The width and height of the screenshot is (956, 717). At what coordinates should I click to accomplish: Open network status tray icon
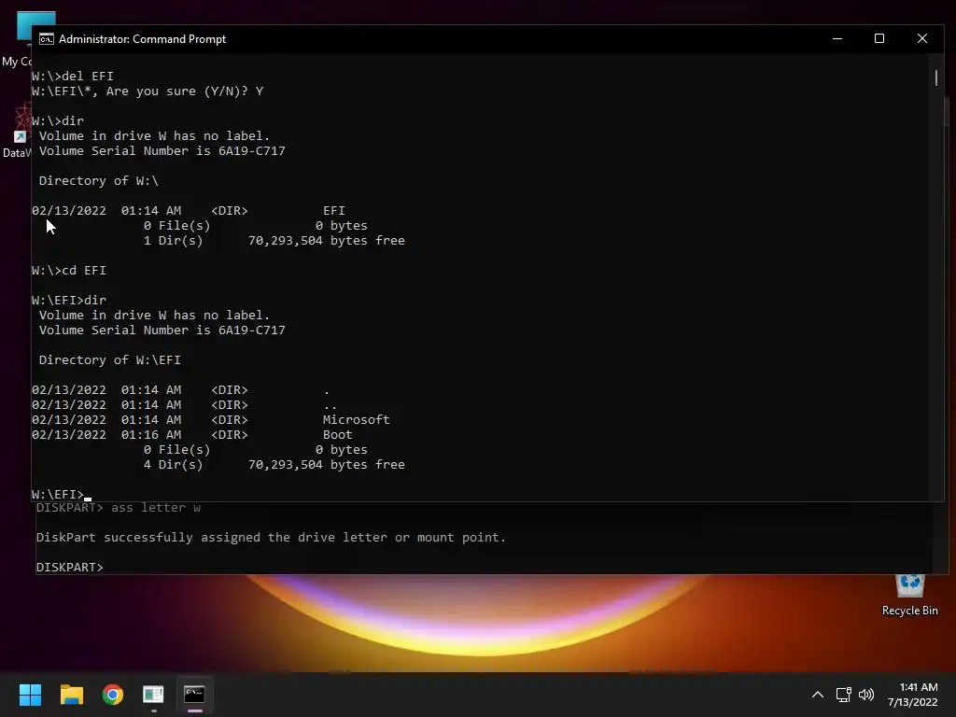tap(843, 695)
